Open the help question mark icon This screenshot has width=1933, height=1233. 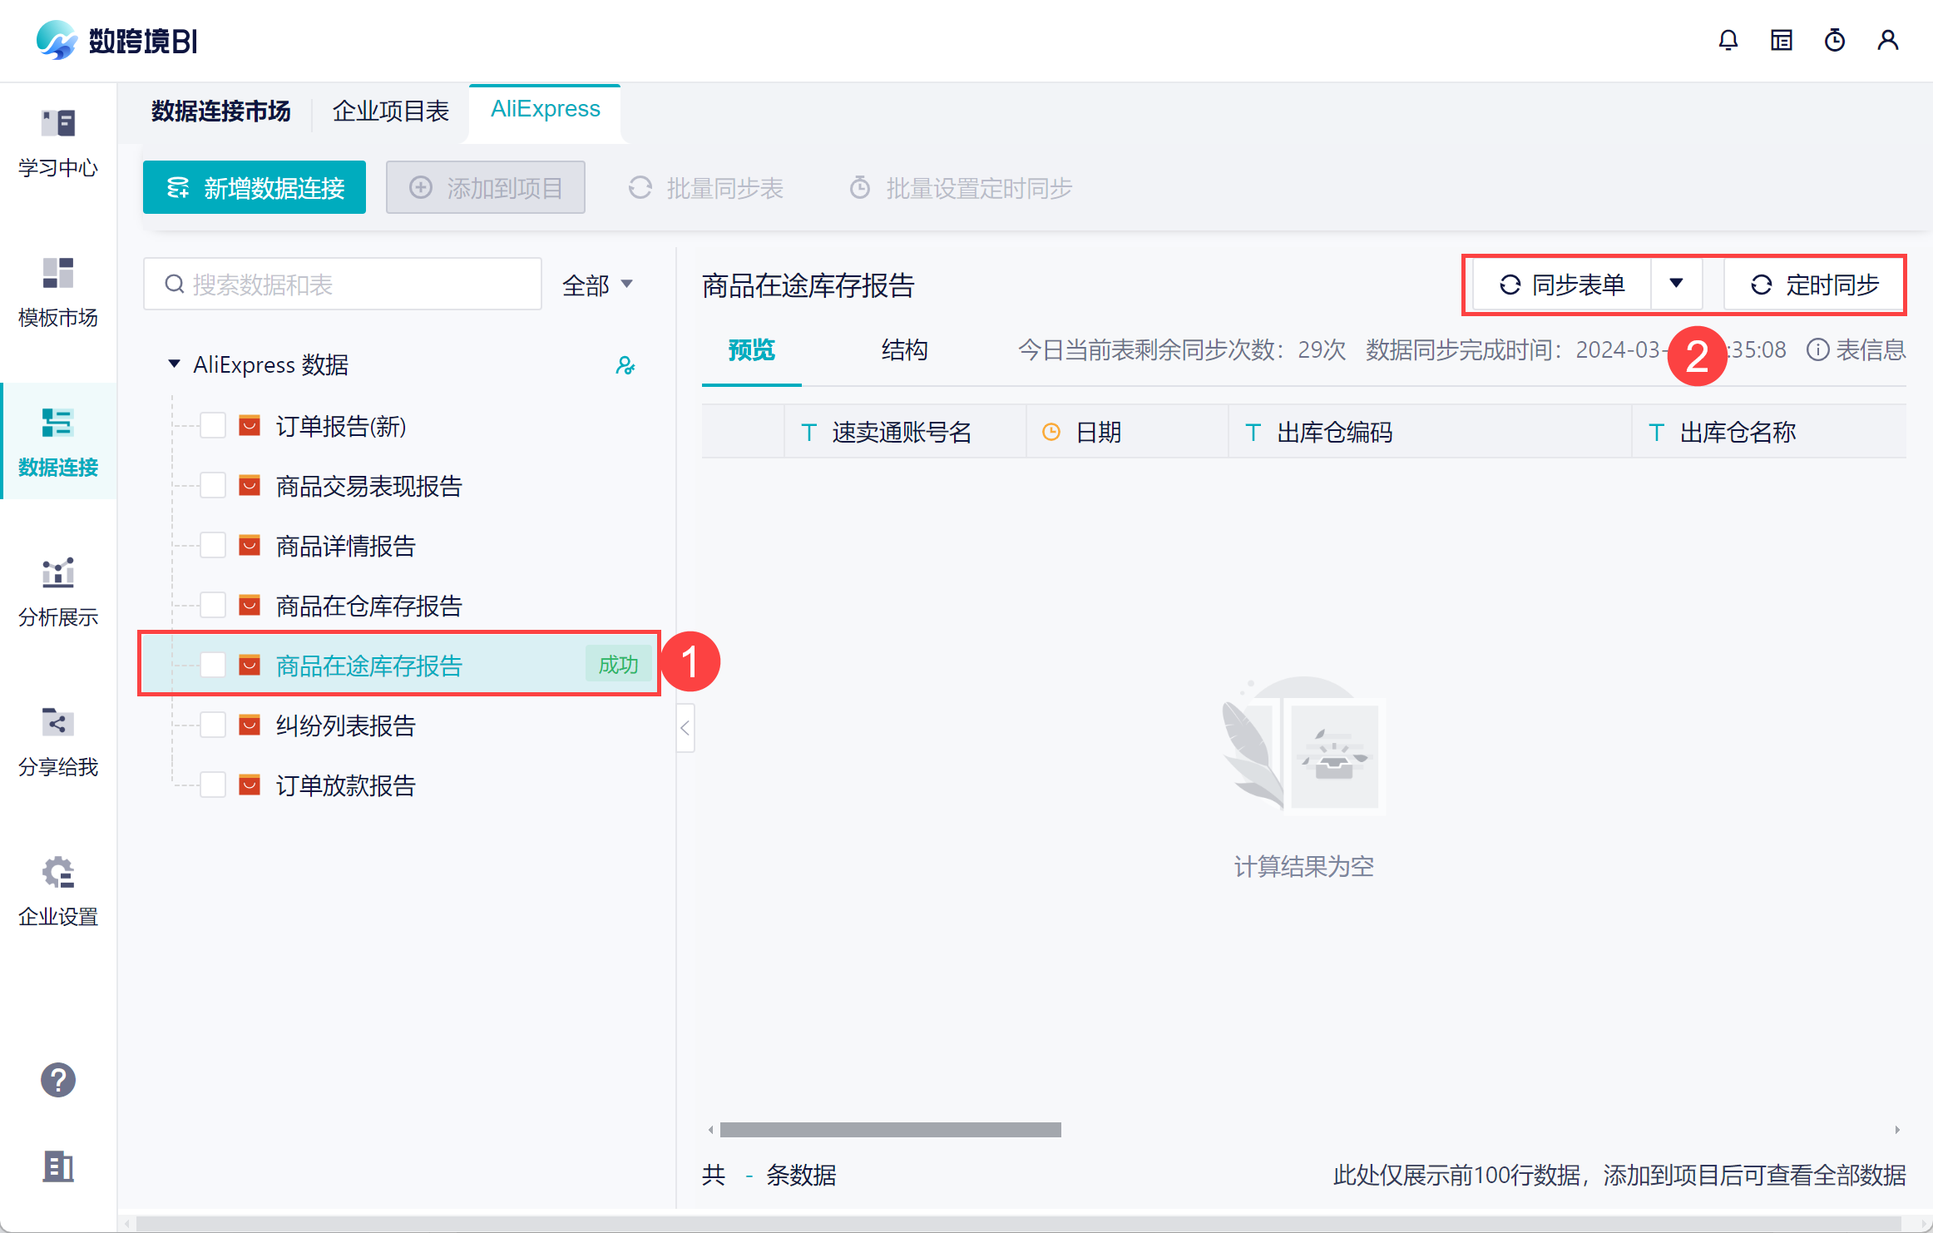pos(57,1080)
